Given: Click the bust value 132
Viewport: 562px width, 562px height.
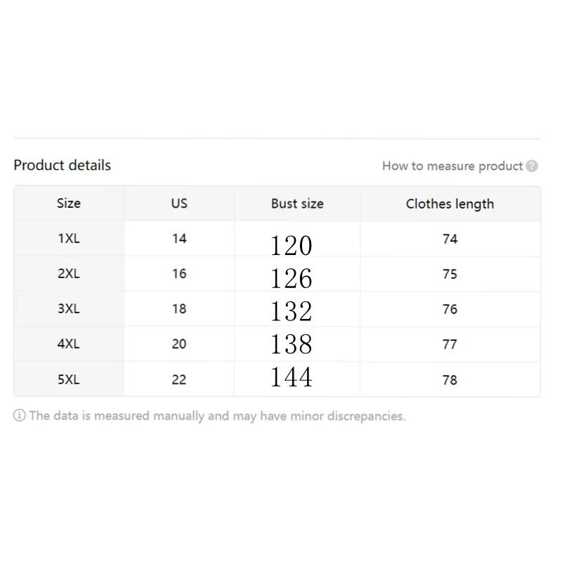Looking at the screenshot, I should click(291, 311).
